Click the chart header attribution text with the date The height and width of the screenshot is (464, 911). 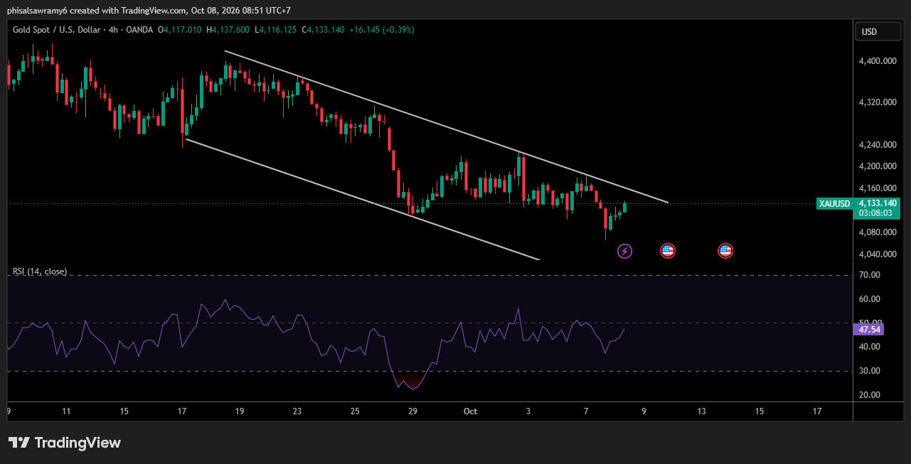click(149, 10)
